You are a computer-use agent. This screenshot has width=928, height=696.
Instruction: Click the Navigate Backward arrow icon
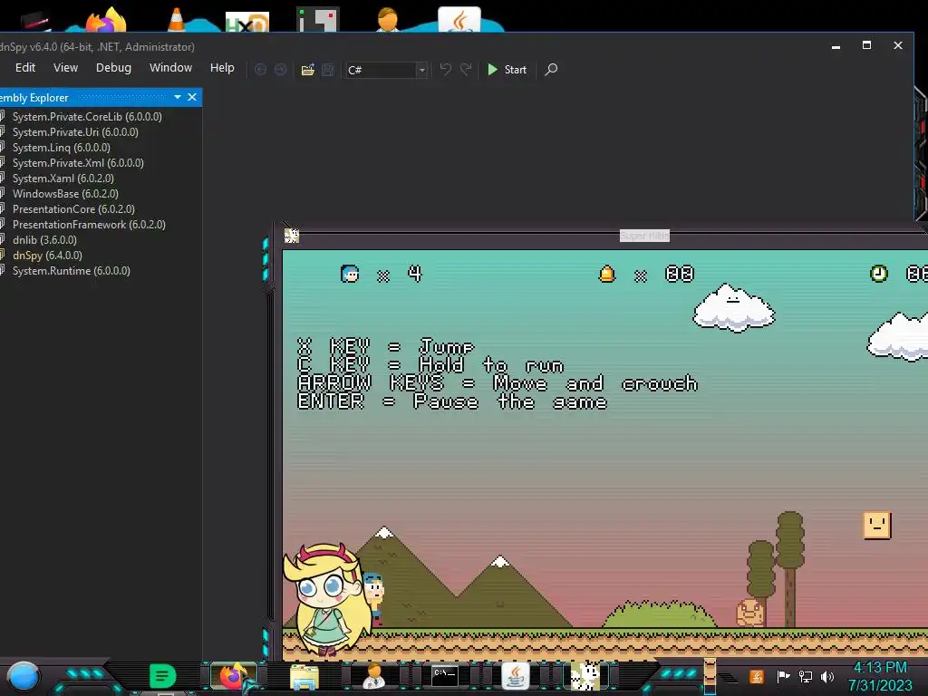[260, 70]
